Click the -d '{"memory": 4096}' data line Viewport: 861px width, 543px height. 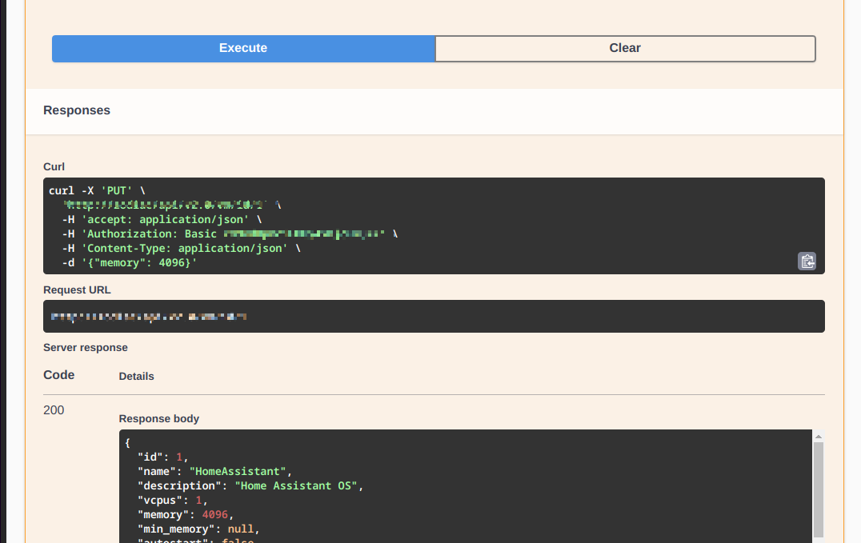[x=130, y=262]
